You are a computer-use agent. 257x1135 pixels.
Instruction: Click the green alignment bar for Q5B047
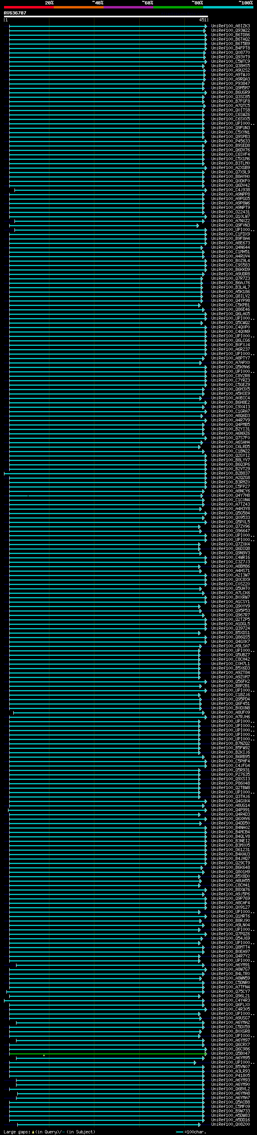(107, 1054)
